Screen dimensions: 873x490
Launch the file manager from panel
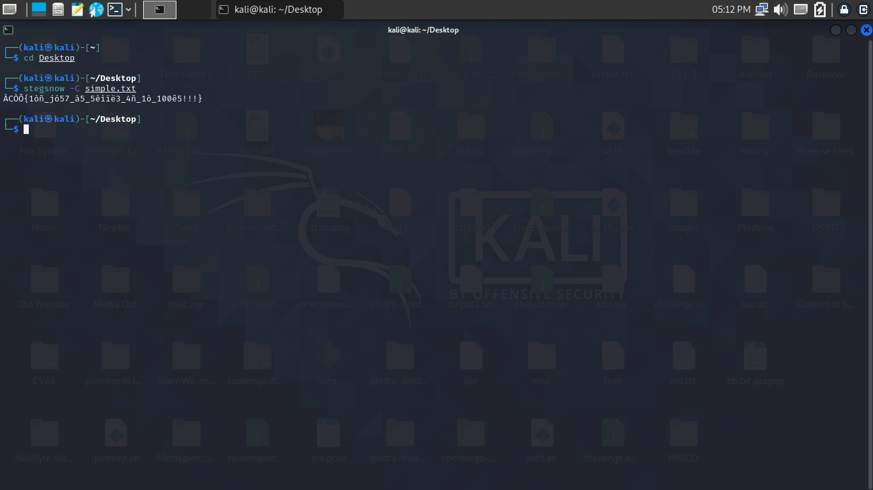[58, 9]
